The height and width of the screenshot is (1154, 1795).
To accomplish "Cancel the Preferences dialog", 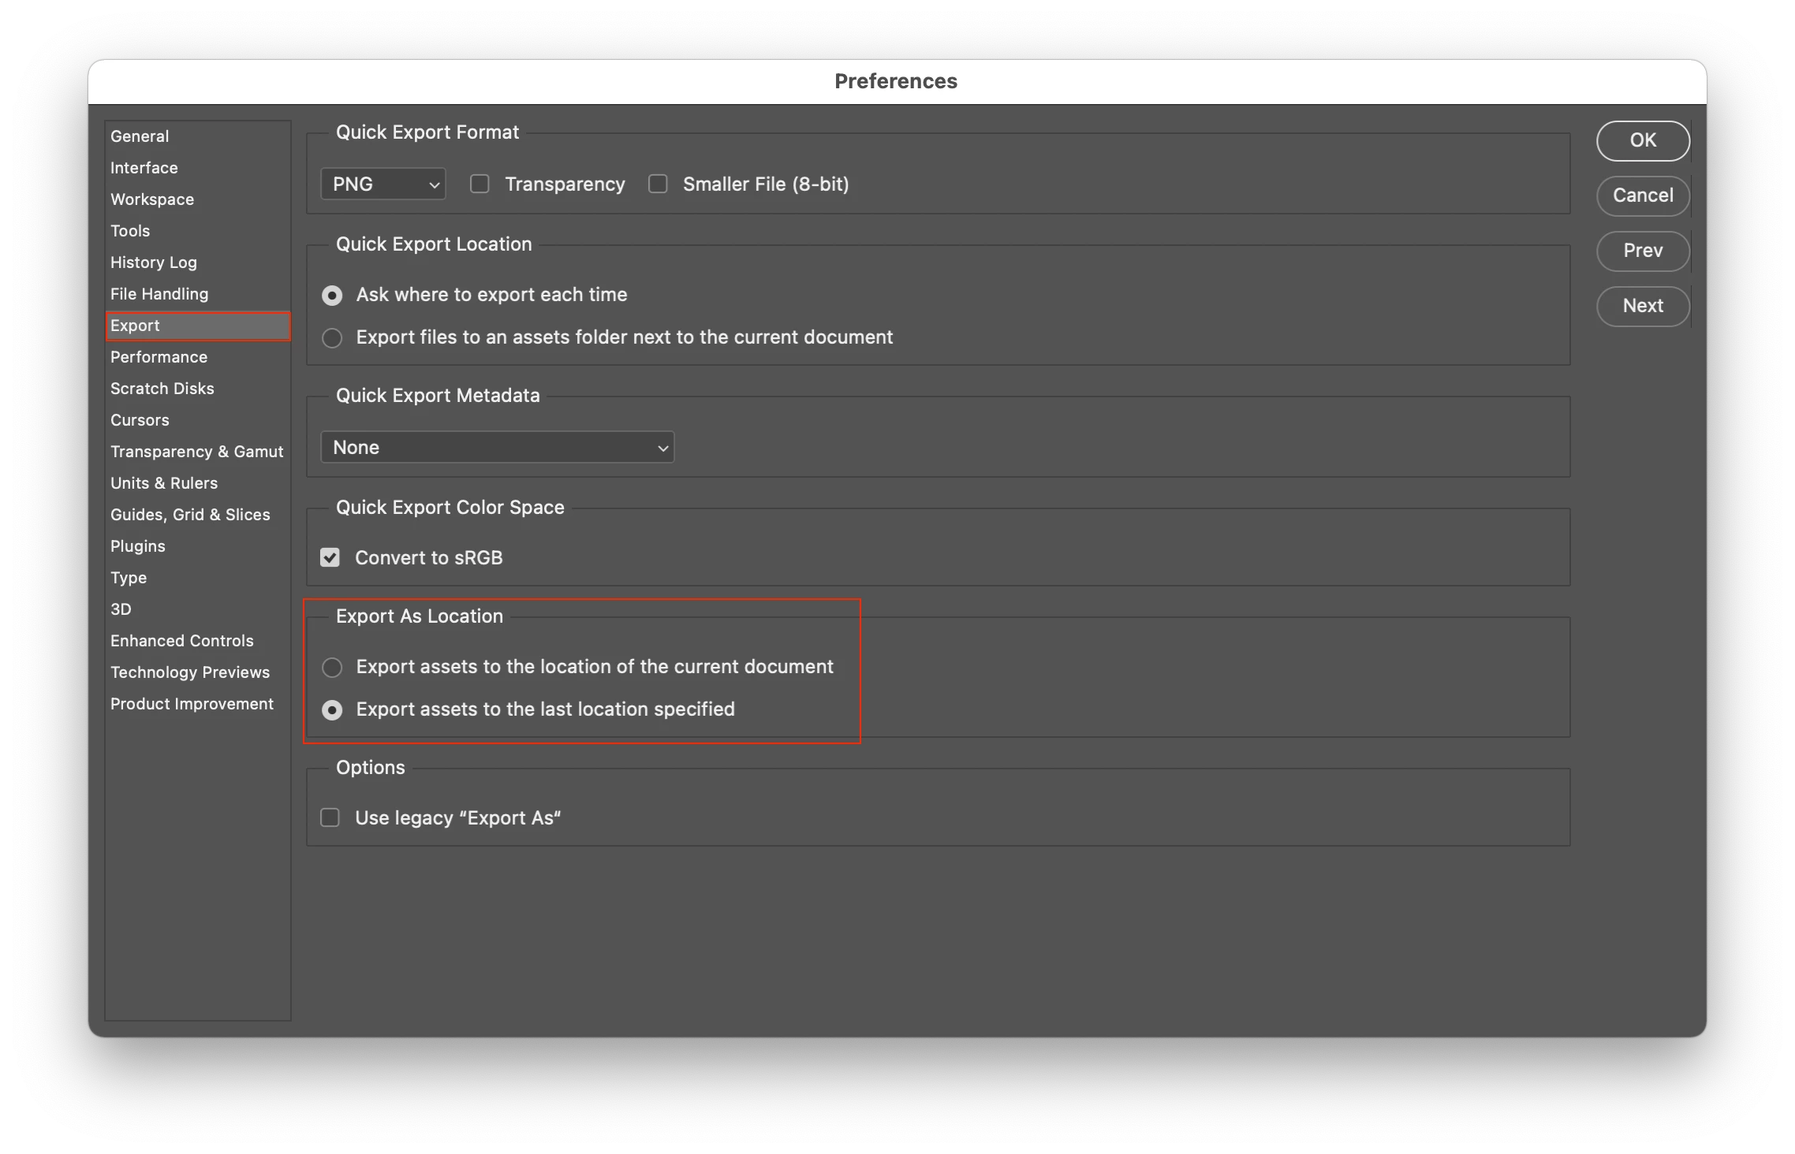I will click(x=1643, y=195).
